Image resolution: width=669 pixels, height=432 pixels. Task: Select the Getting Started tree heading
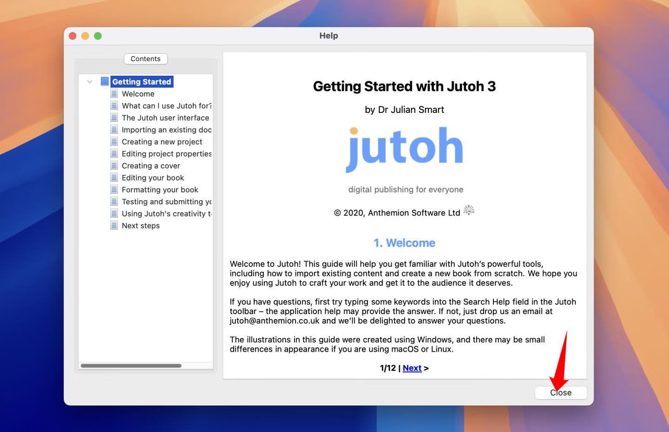click(x=142, y=82)
